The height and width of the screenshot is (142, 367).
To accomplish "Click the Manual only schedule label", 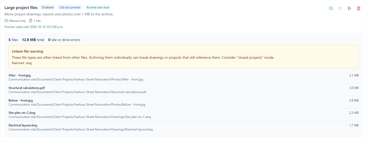I will click(17, 21).
